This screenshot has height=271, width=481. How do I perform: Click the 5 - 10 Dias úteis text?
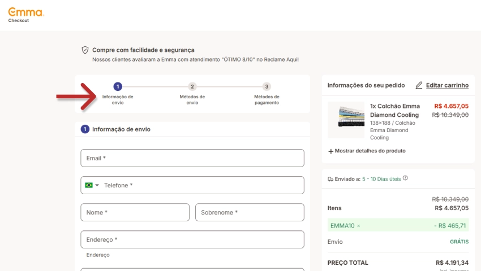(381, 179)
